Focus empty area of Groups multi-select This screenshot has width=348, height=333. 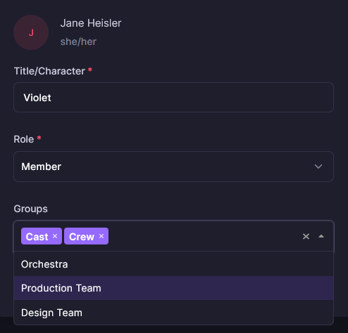204,236
